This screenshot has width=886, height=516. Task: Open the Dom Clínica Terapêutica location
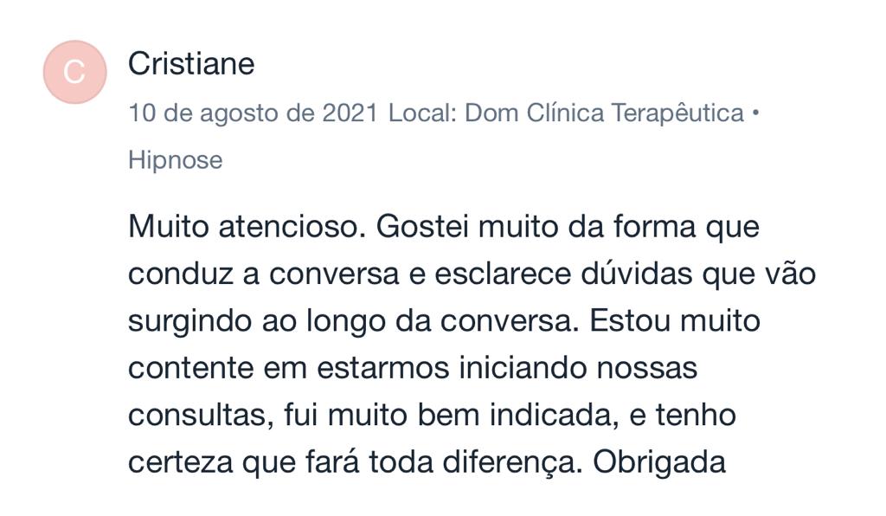(x=604, y=113)
